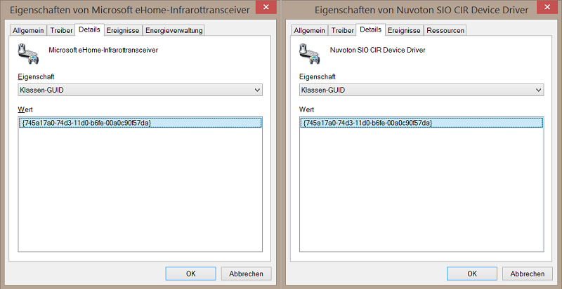Open the Treiber tab in eHome dialog
The image size is (562, 289).
point(61,31)
